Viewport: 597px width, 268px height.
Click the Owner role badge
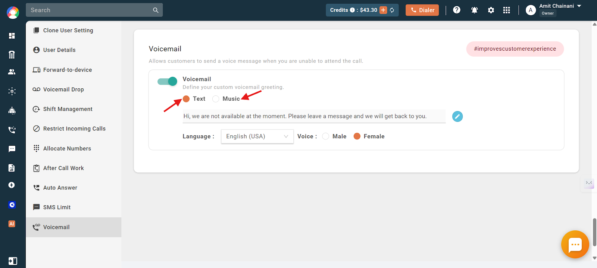pos(548,13)
